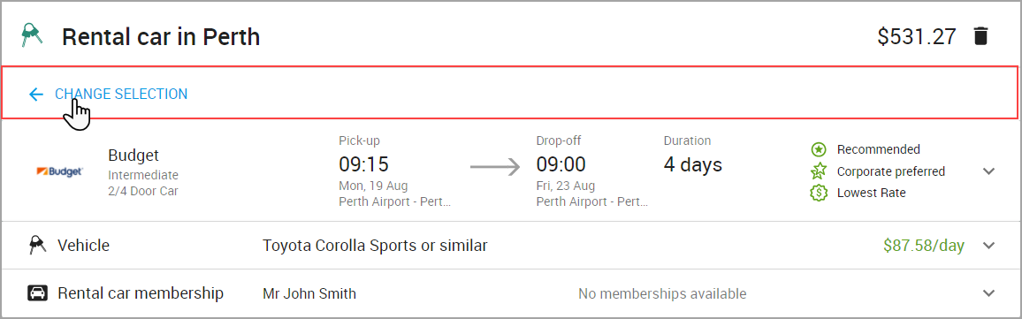The height and width of the screenshot is (319, 1022).
Task: Click the Corporate preferred star icon
Action: (819, 171)
